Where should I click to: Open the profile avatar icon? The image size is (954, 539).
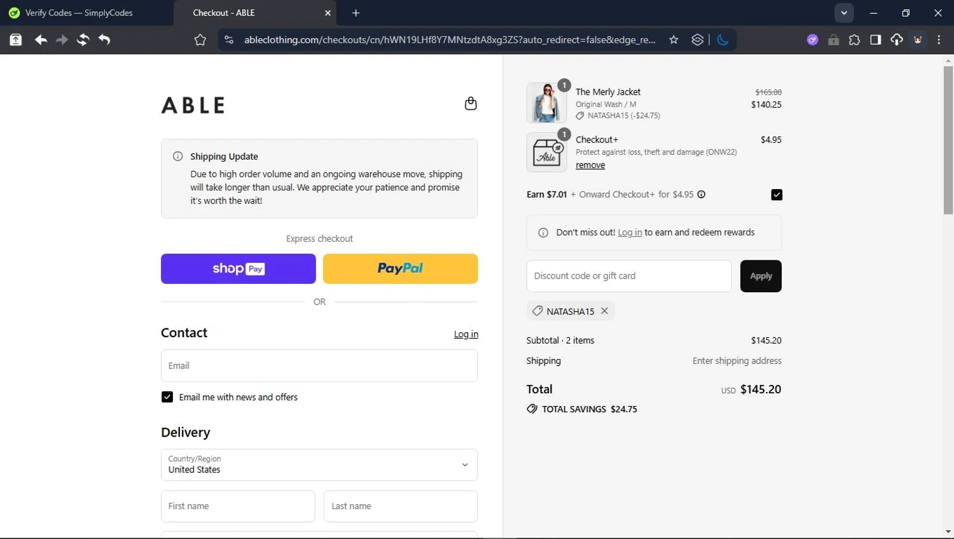918,40
